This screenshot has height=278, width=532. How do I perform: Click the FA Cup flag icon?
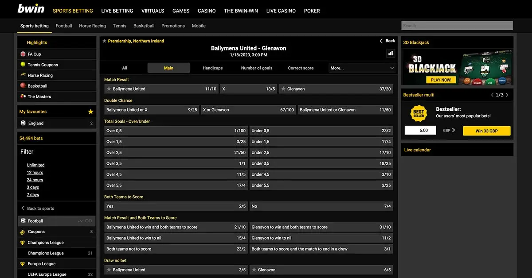pyautogui.click(x=23, y=54)
